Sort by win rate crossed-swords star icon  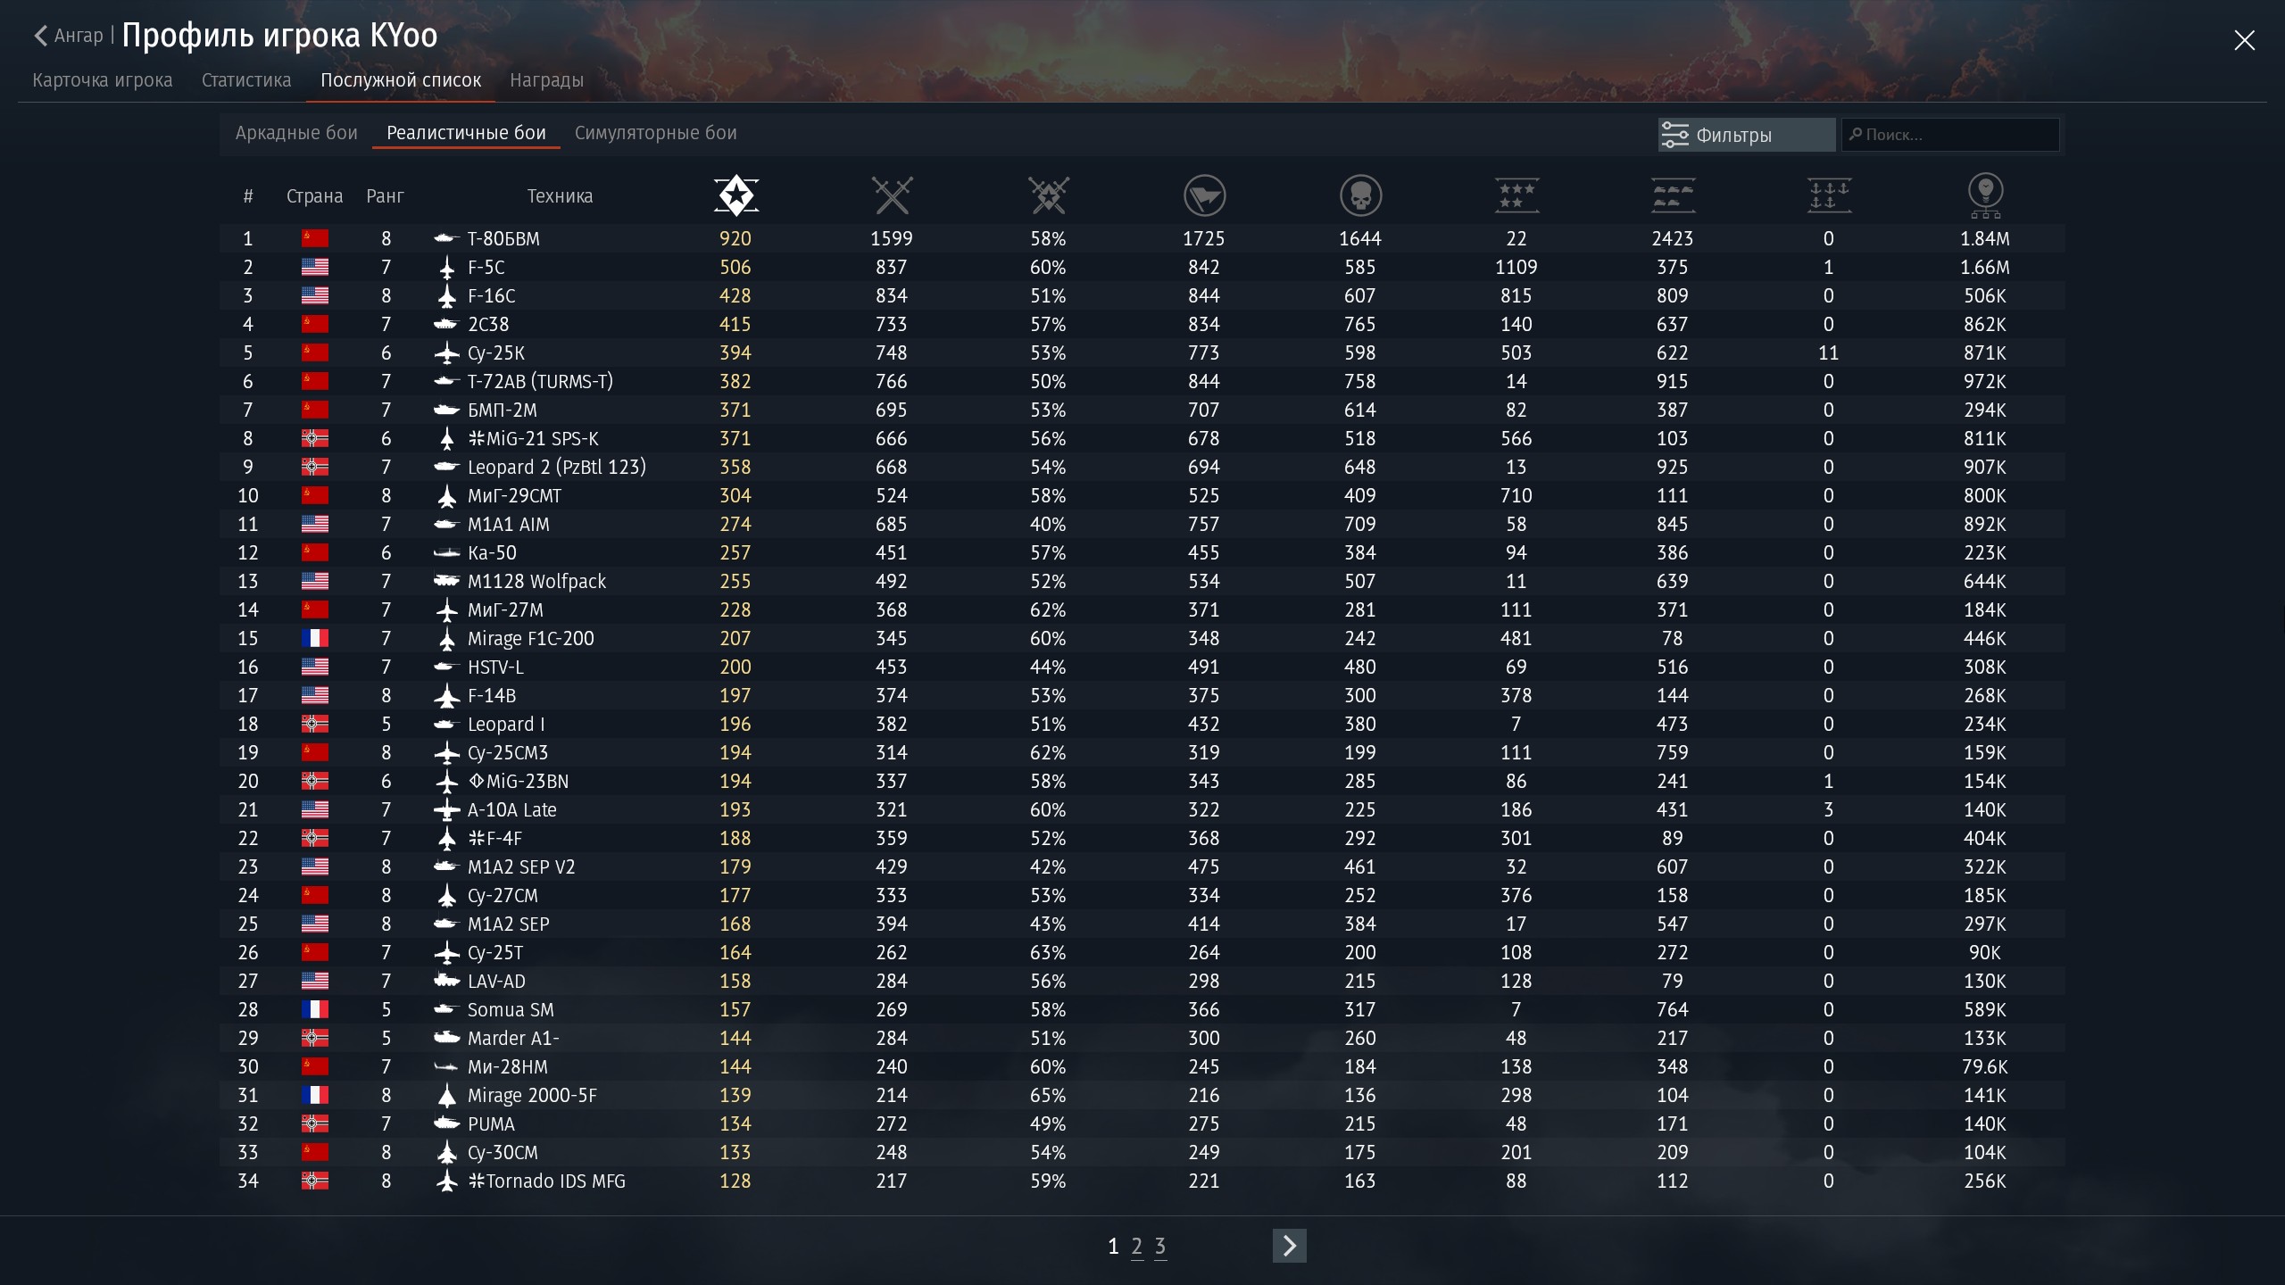coord(1048,195)
